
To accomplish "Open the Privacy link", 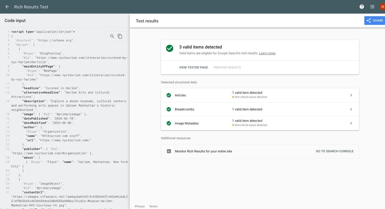I will [x=140, y=206].
